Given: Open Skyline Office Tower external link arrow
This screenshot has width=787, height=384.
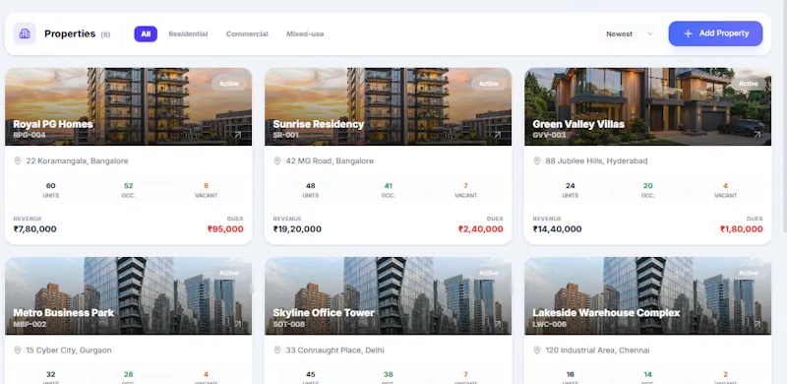Looking at the screenshot, I should click(x=498, y=324).
